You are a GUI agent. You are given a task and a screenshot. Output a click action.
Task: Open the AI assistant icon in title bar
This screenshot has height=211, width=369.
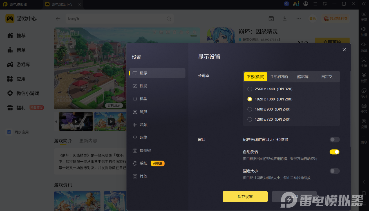pyautogui.click(x=296, y=4)
